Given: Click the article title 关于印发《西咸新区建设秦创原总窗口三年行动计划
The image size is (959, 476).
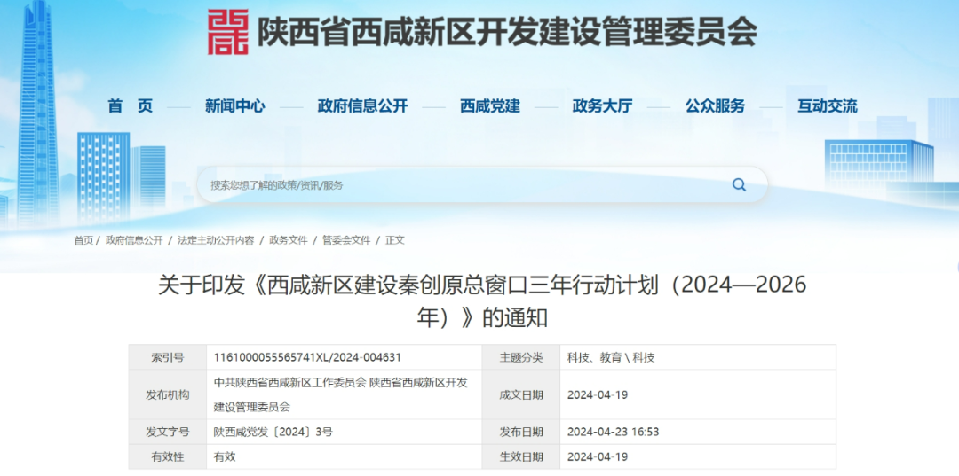Looking at the screenshot, I should pos(482,301).
